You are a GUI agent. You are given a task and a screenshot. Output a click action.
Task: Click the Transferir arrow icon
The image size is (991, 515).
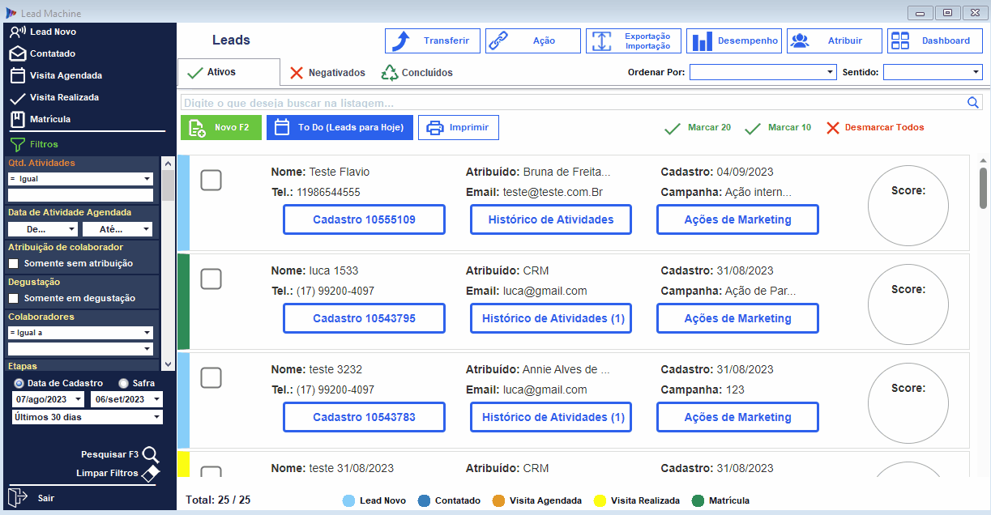pos(399,40)
